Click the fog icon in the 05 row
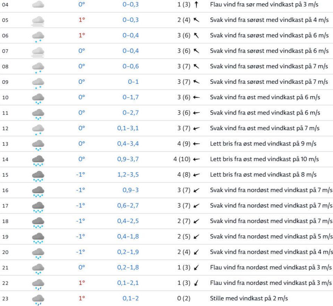Viewport: 333px width, 306px height. (x=38, y=20)
